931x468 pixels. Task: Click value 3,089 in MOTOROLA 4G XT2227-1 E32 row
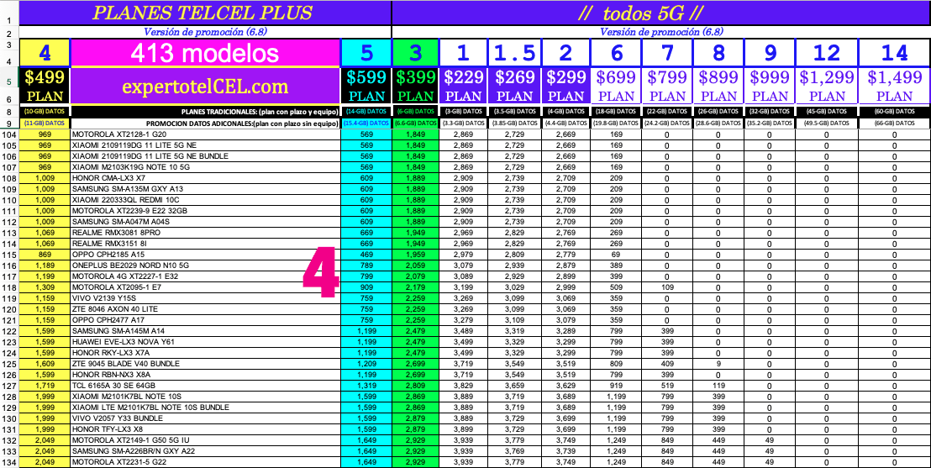click(x=464, y=276)
